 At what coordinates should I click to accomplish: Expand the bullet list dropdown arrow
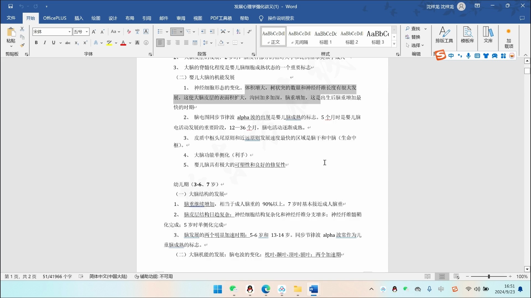coord(167,32)
